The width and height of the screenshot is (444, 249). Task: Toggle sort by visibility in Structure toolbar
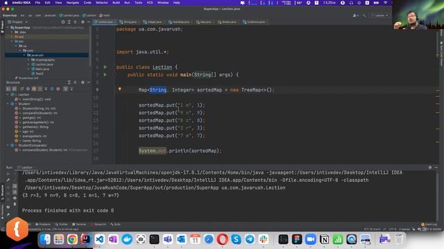[x=8, y=89]
